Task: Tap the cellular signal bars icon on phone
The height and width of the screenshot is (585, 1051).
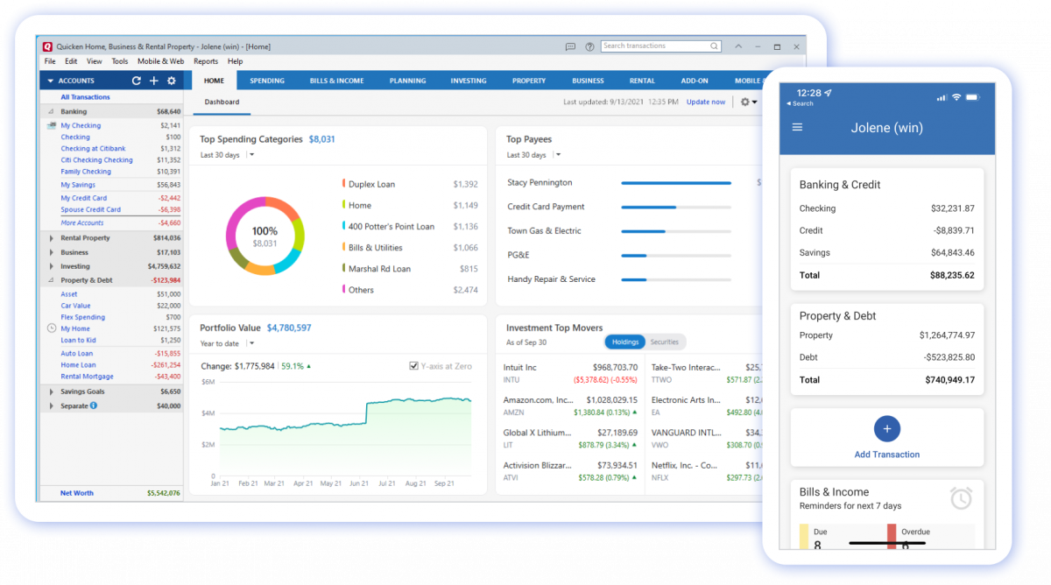Action: tap(942, 96)
